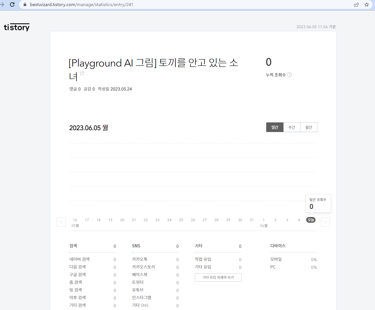This screenshot has height=310, width=375.
Task: Bookmark this page with the star icon
Action: 367,5
